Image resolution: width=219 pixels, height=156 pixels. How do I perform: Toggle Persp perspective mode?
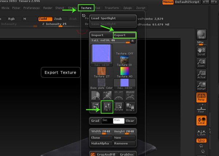[201, 97]
